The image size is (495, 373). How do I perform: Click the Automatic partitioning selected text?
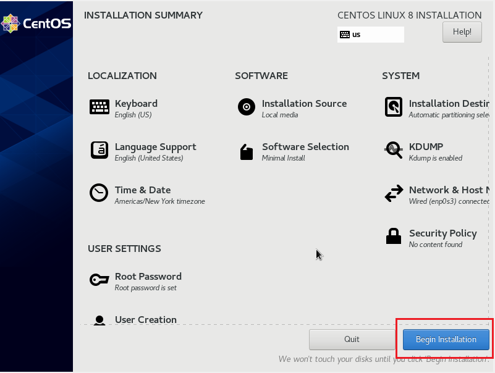(x=449, y=115)
